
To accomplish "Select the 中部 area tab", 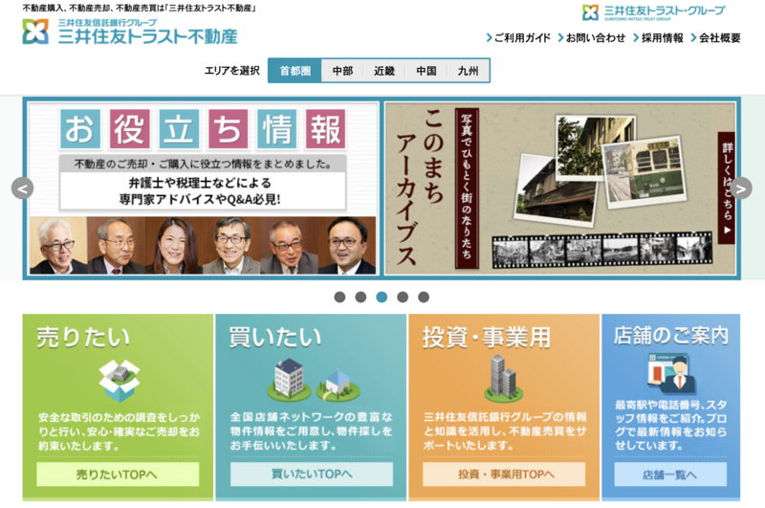I will (342, 71).
